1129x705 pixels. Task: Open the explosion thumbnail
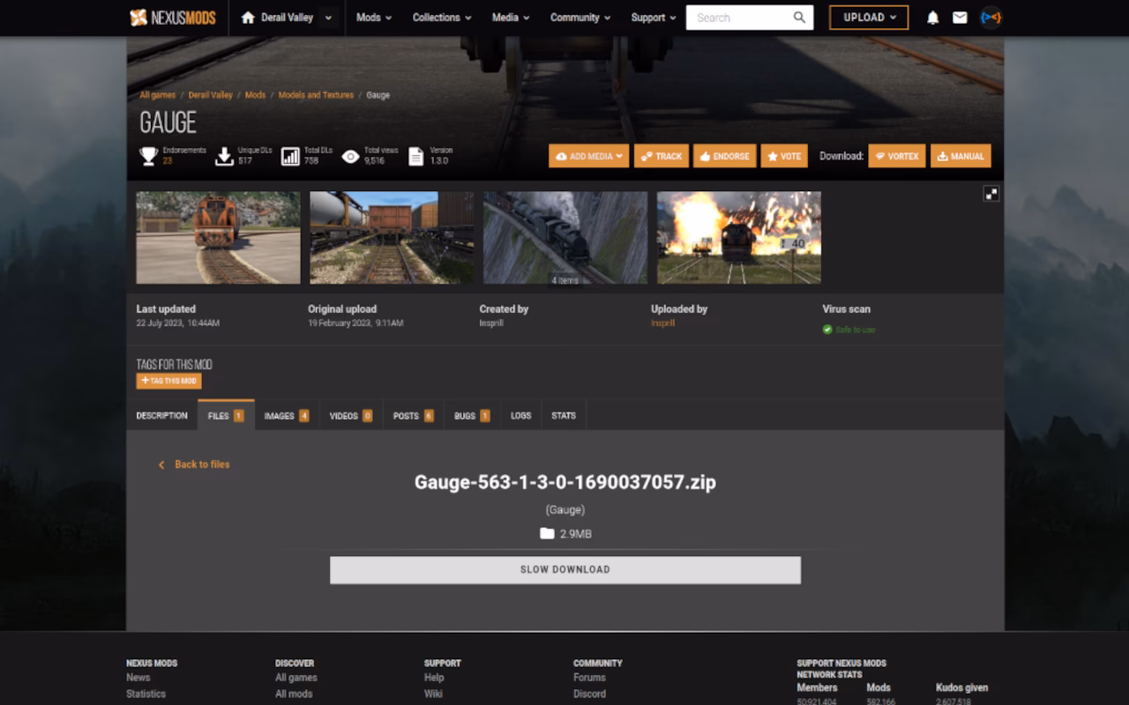[x=739, y=238]
